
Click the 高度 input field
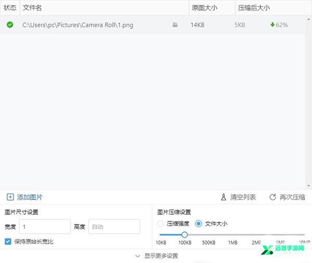point(114,227)
